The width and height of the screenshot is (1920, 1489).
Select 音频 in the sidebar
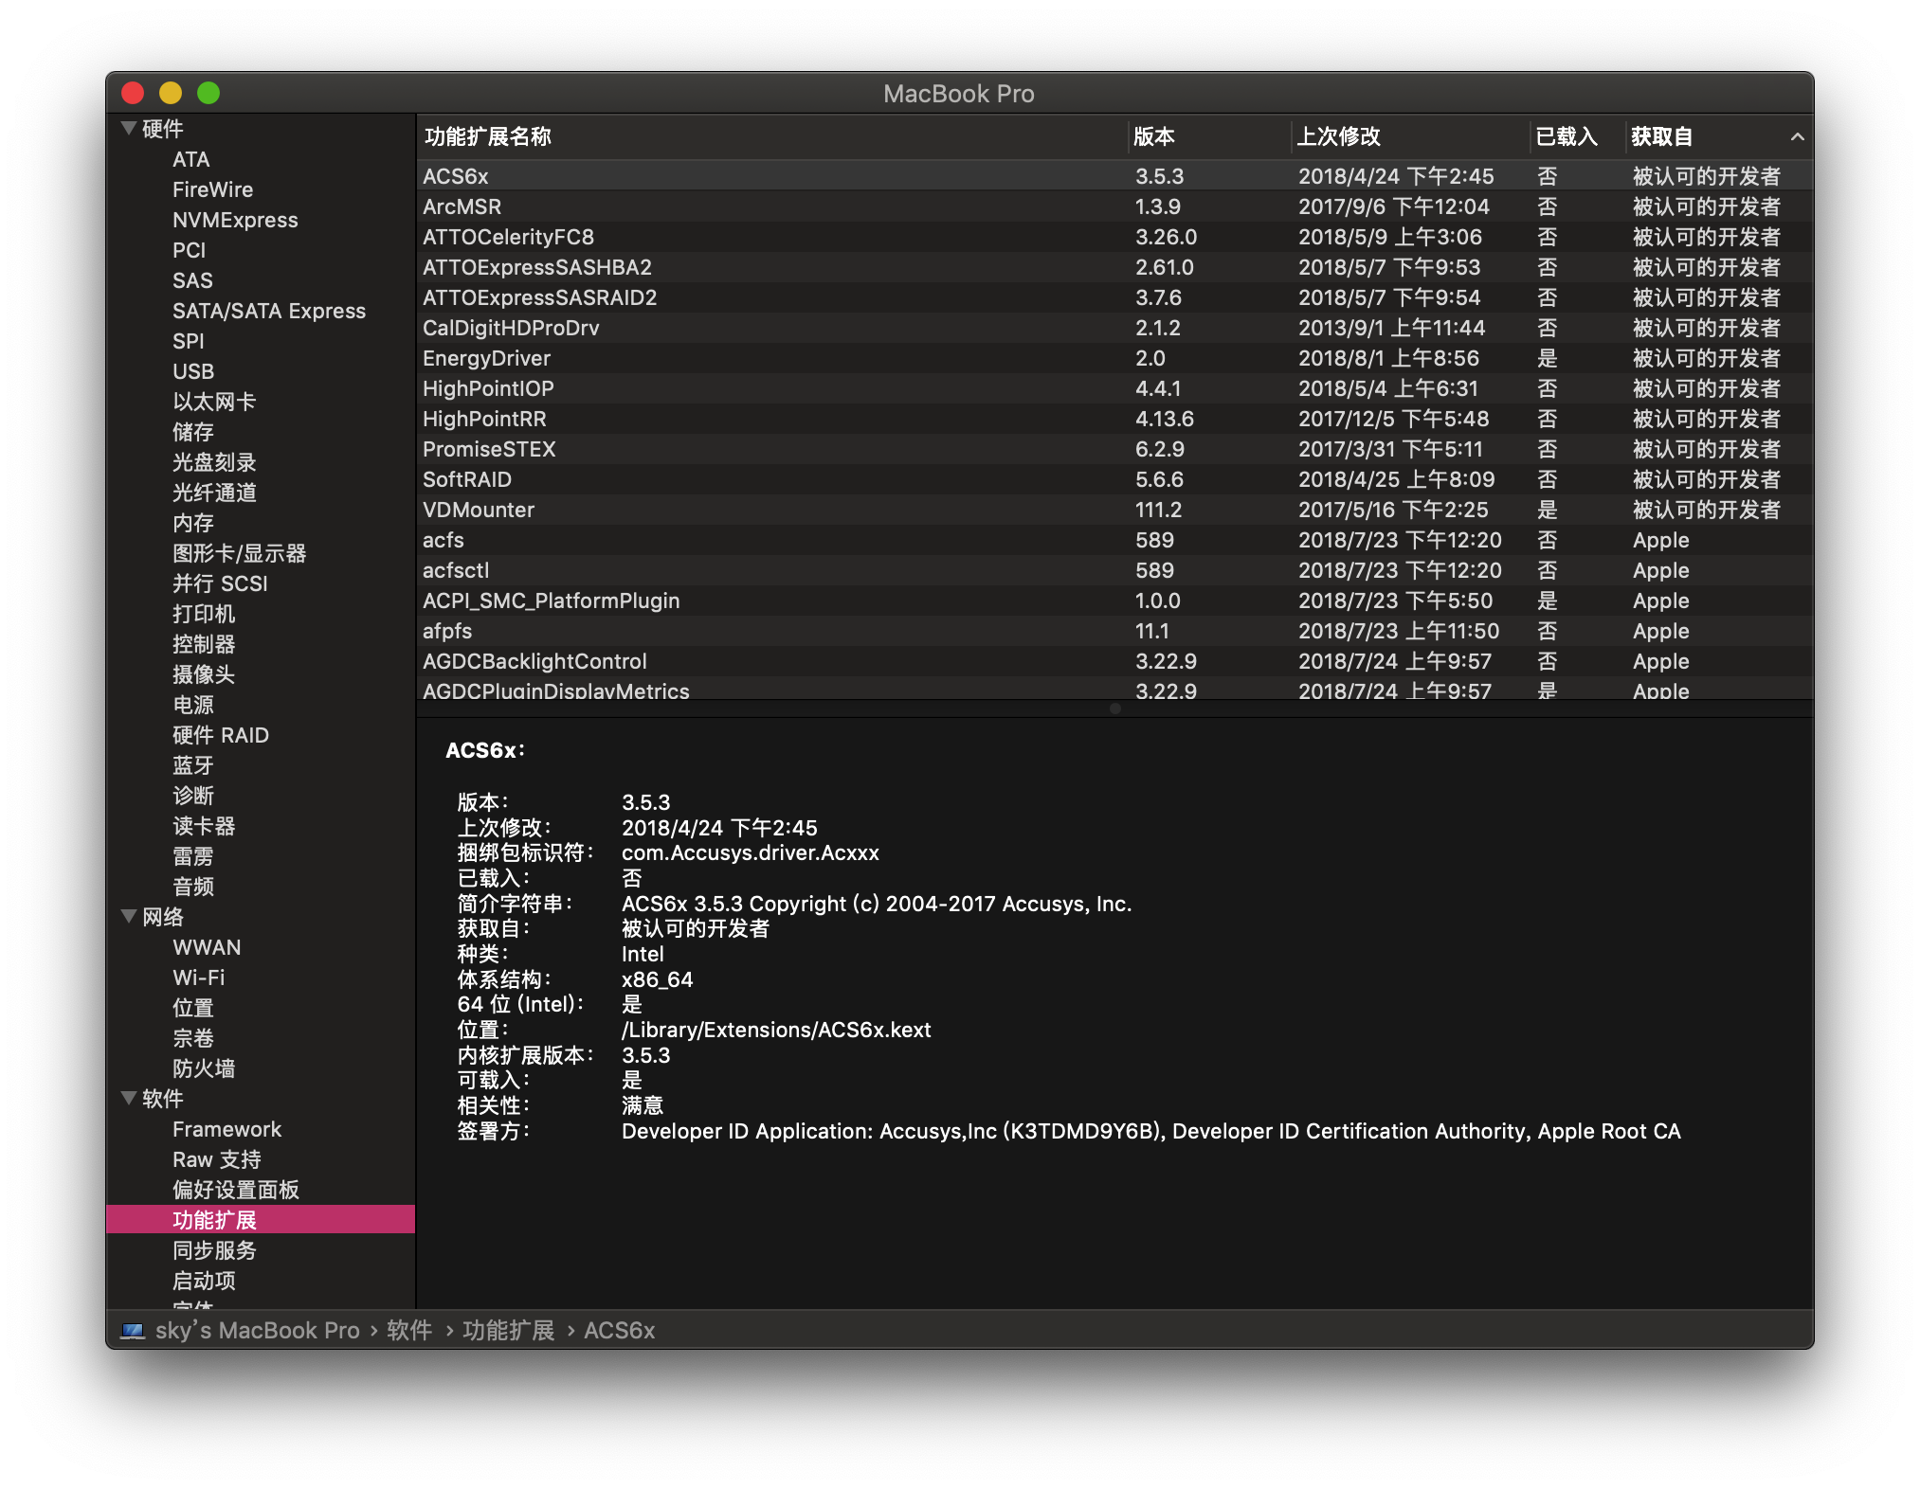tap(193, 887)
